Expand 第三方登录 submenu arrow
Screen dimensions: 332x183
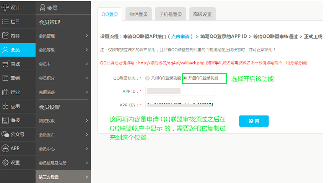point(86,177)
